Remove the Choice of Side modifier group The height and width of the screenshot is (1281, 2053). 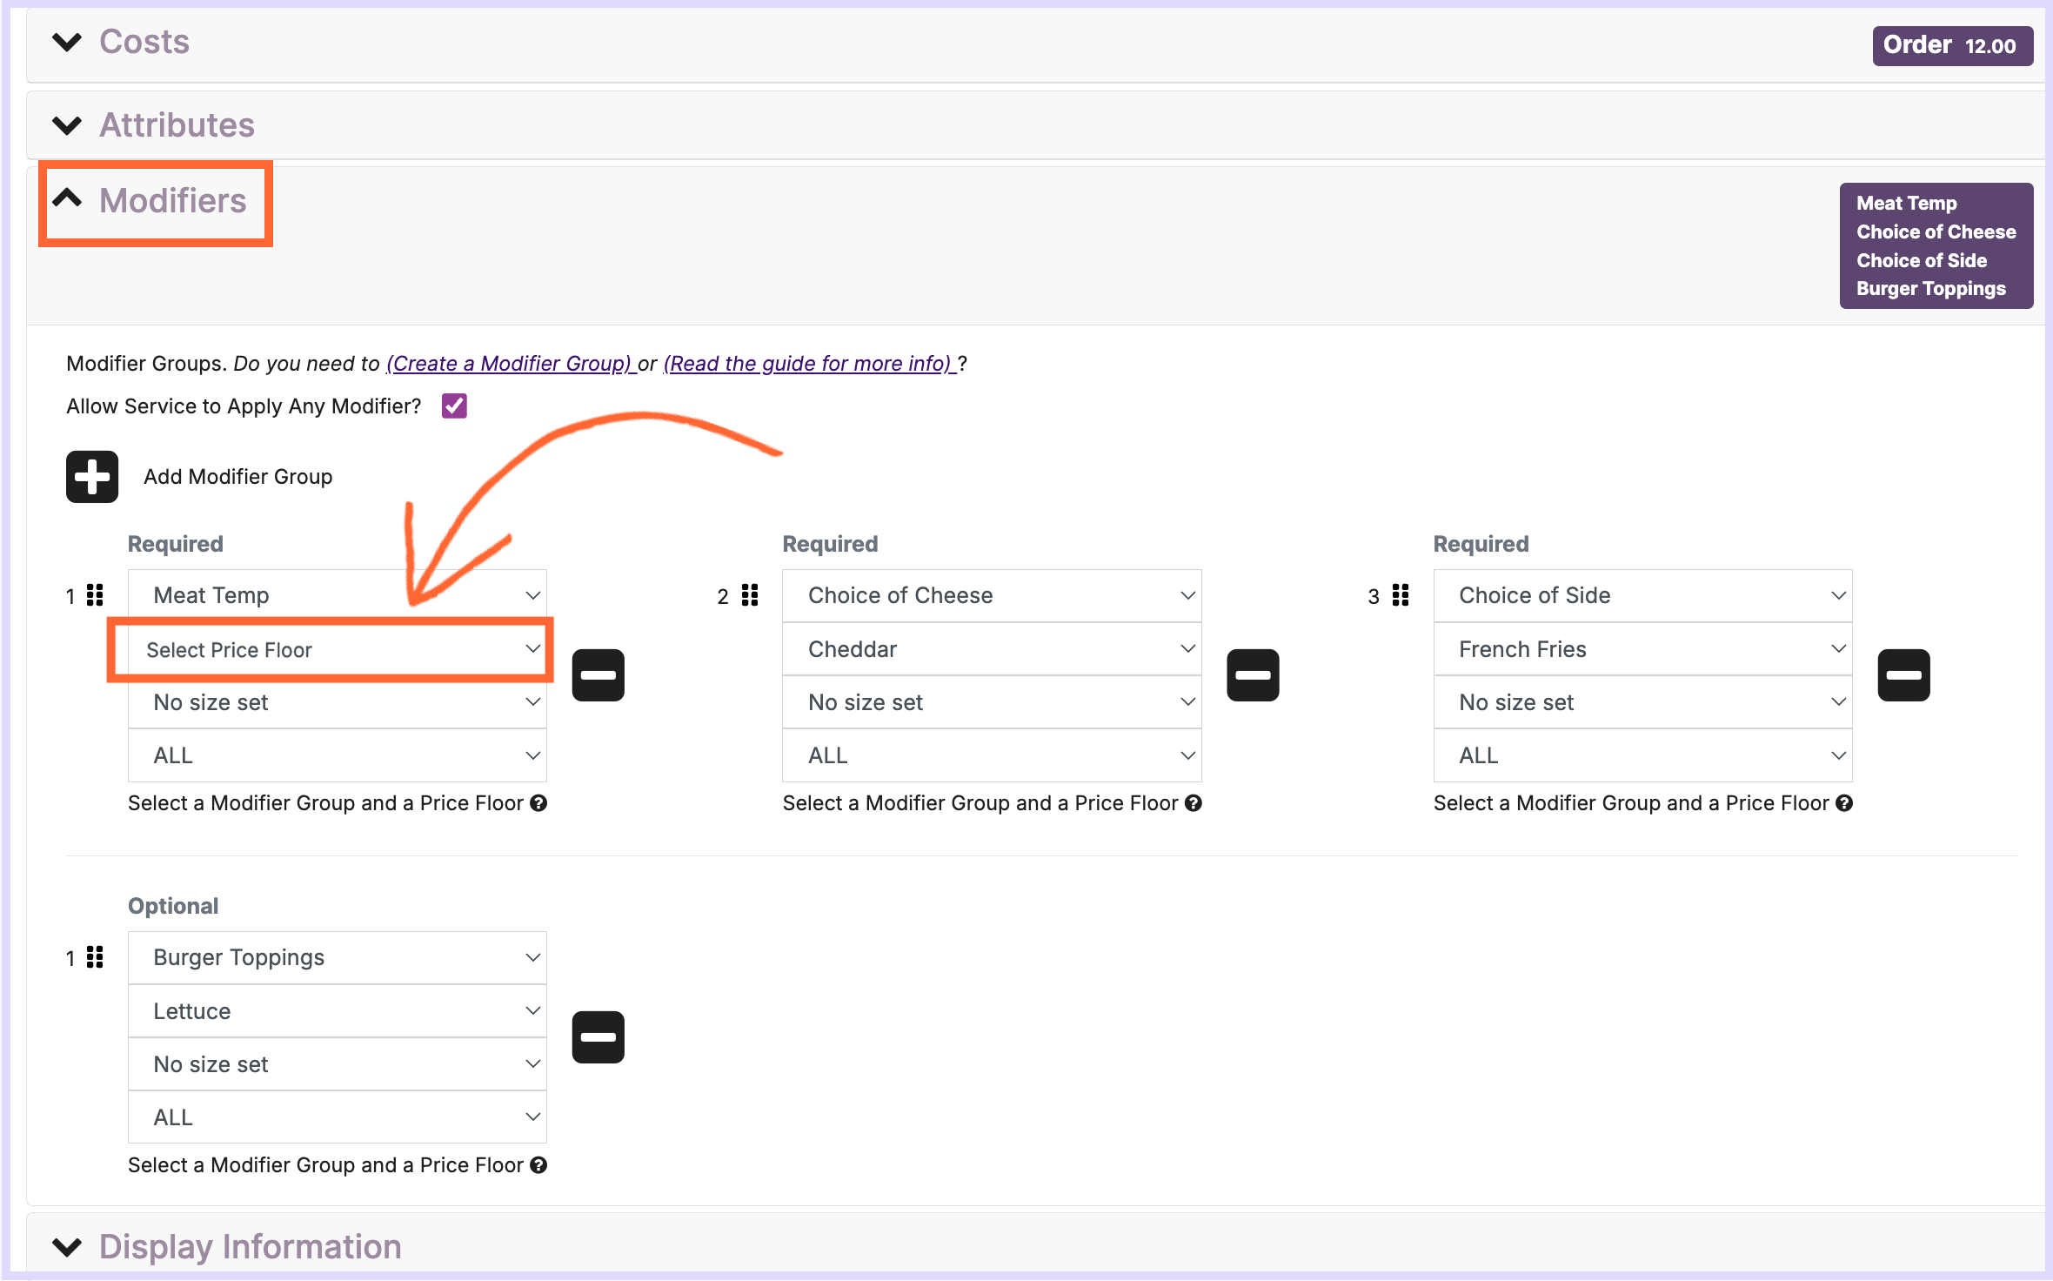click(x=1903, y=674)
